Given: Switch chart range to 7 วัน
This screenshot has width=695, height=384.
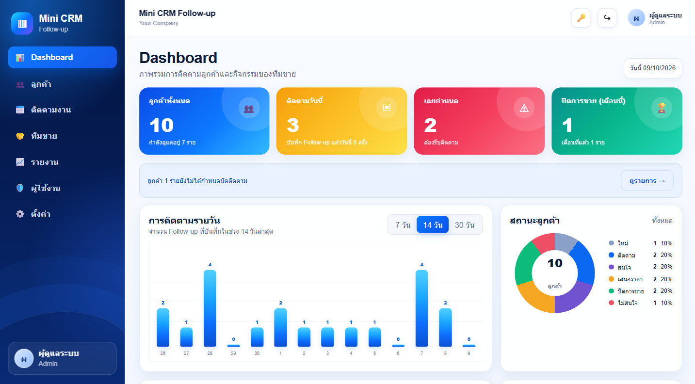Looking at the screenshot, I should 403,225.
